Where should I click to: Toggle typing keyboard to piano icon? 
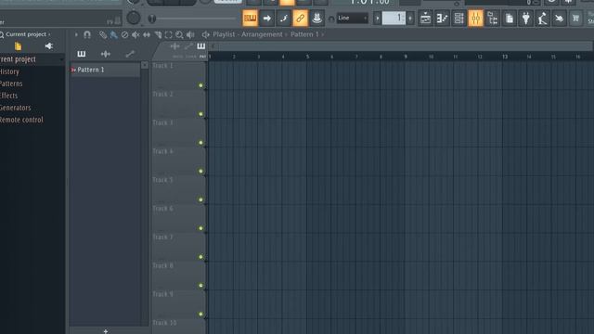click(250, 19)
